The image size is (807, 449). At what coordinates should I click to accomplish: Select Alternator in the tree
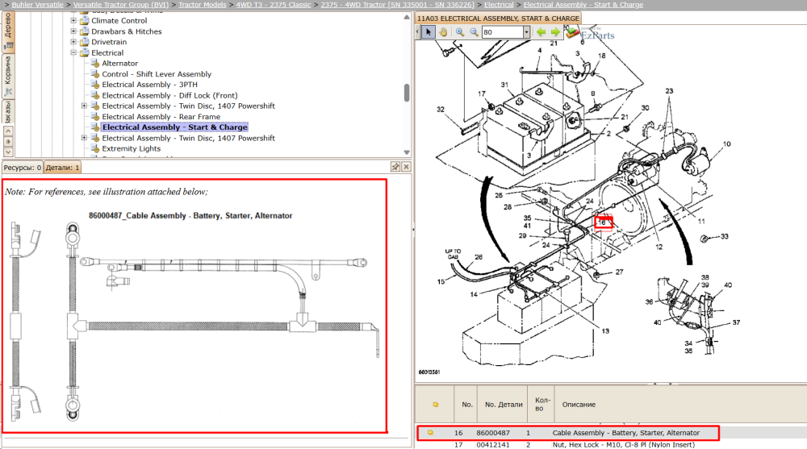pyautogui.click(x=119, y=63)
